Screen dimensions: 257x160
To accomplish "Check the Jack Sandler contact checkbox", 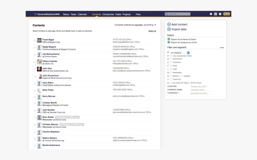I will click(35, 111).
